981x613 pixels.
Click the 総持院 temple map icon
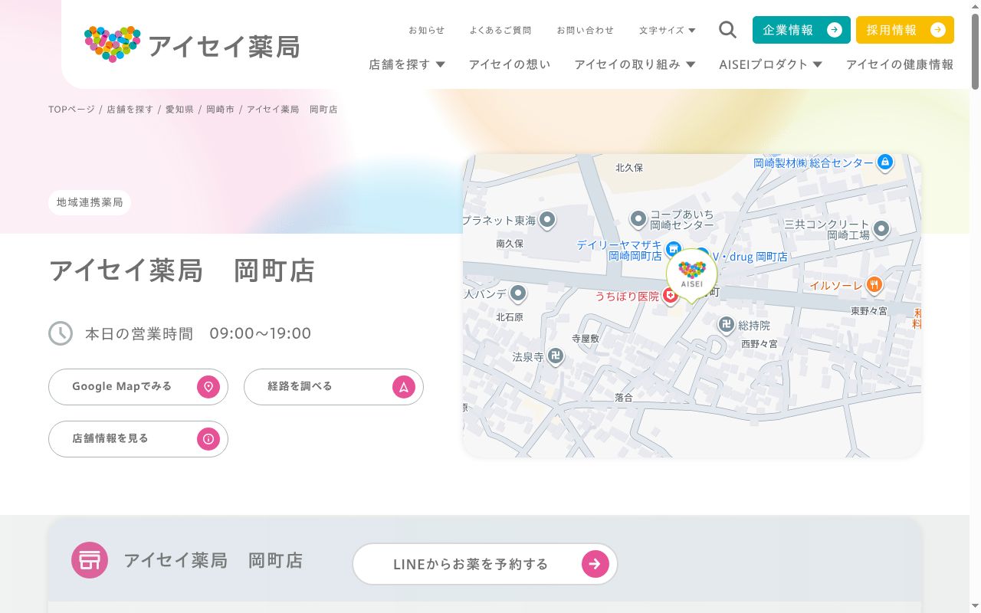pos(727,326)
